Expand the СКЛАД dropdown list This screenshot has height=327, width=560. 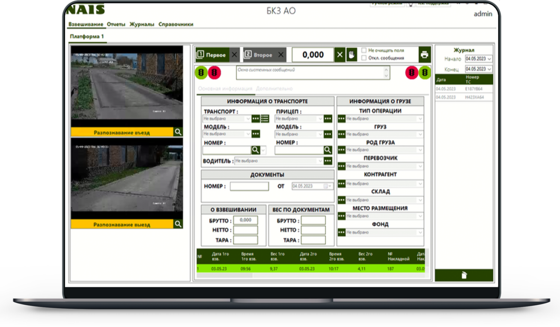point(420,200)
